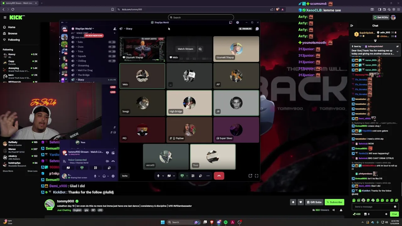Open more options ellipsis in call bar
This screenshot has width=402, height=226.
pyautogui.click(x=208, y=176)
